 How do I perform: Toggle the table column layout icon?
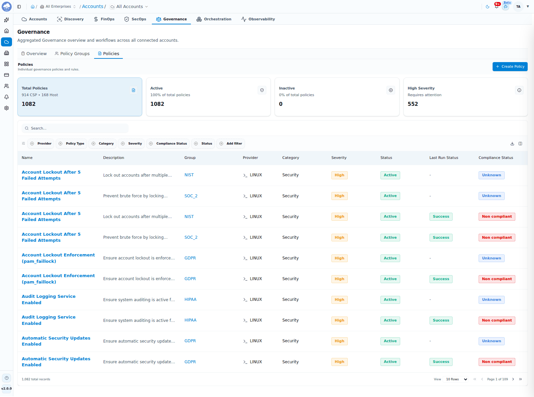click(520, 144)
